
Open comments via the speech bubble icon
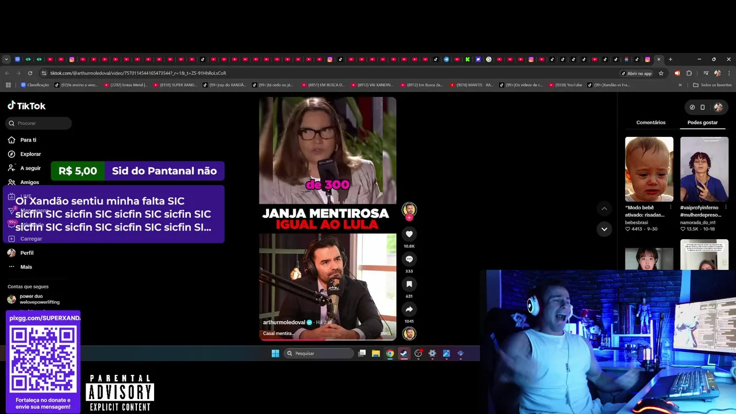coord(409,259)
